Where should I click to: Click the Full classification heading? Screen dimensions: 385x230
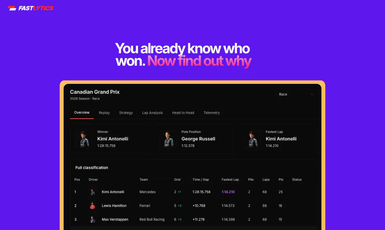92,168
